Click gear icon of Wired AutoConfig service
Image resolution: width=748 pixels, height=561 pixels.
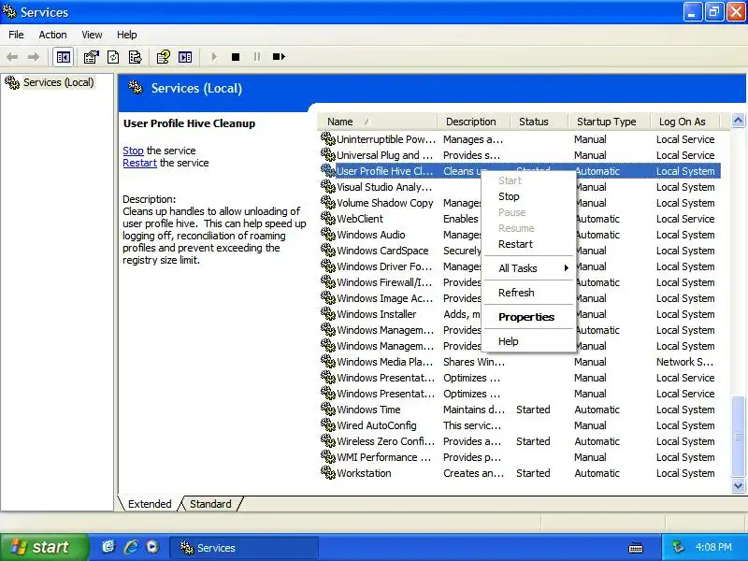[328, 425]
